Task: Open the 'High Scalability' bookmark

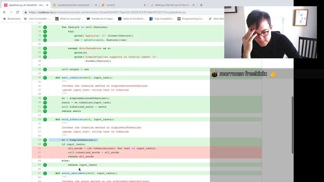Action: click(162, 19)
